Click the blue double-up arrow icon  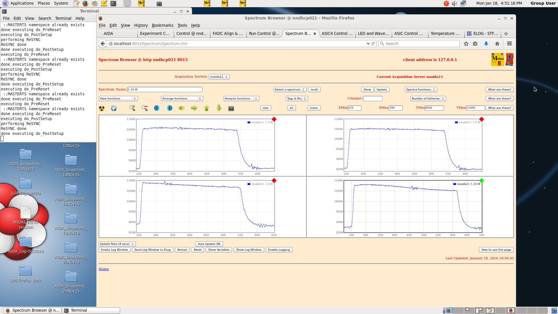pyautogui.click(x=170, y=108)
